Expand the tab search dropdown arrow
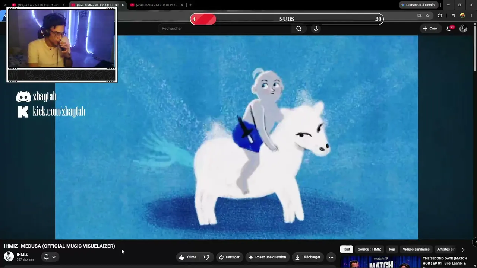 coord(5,5)
